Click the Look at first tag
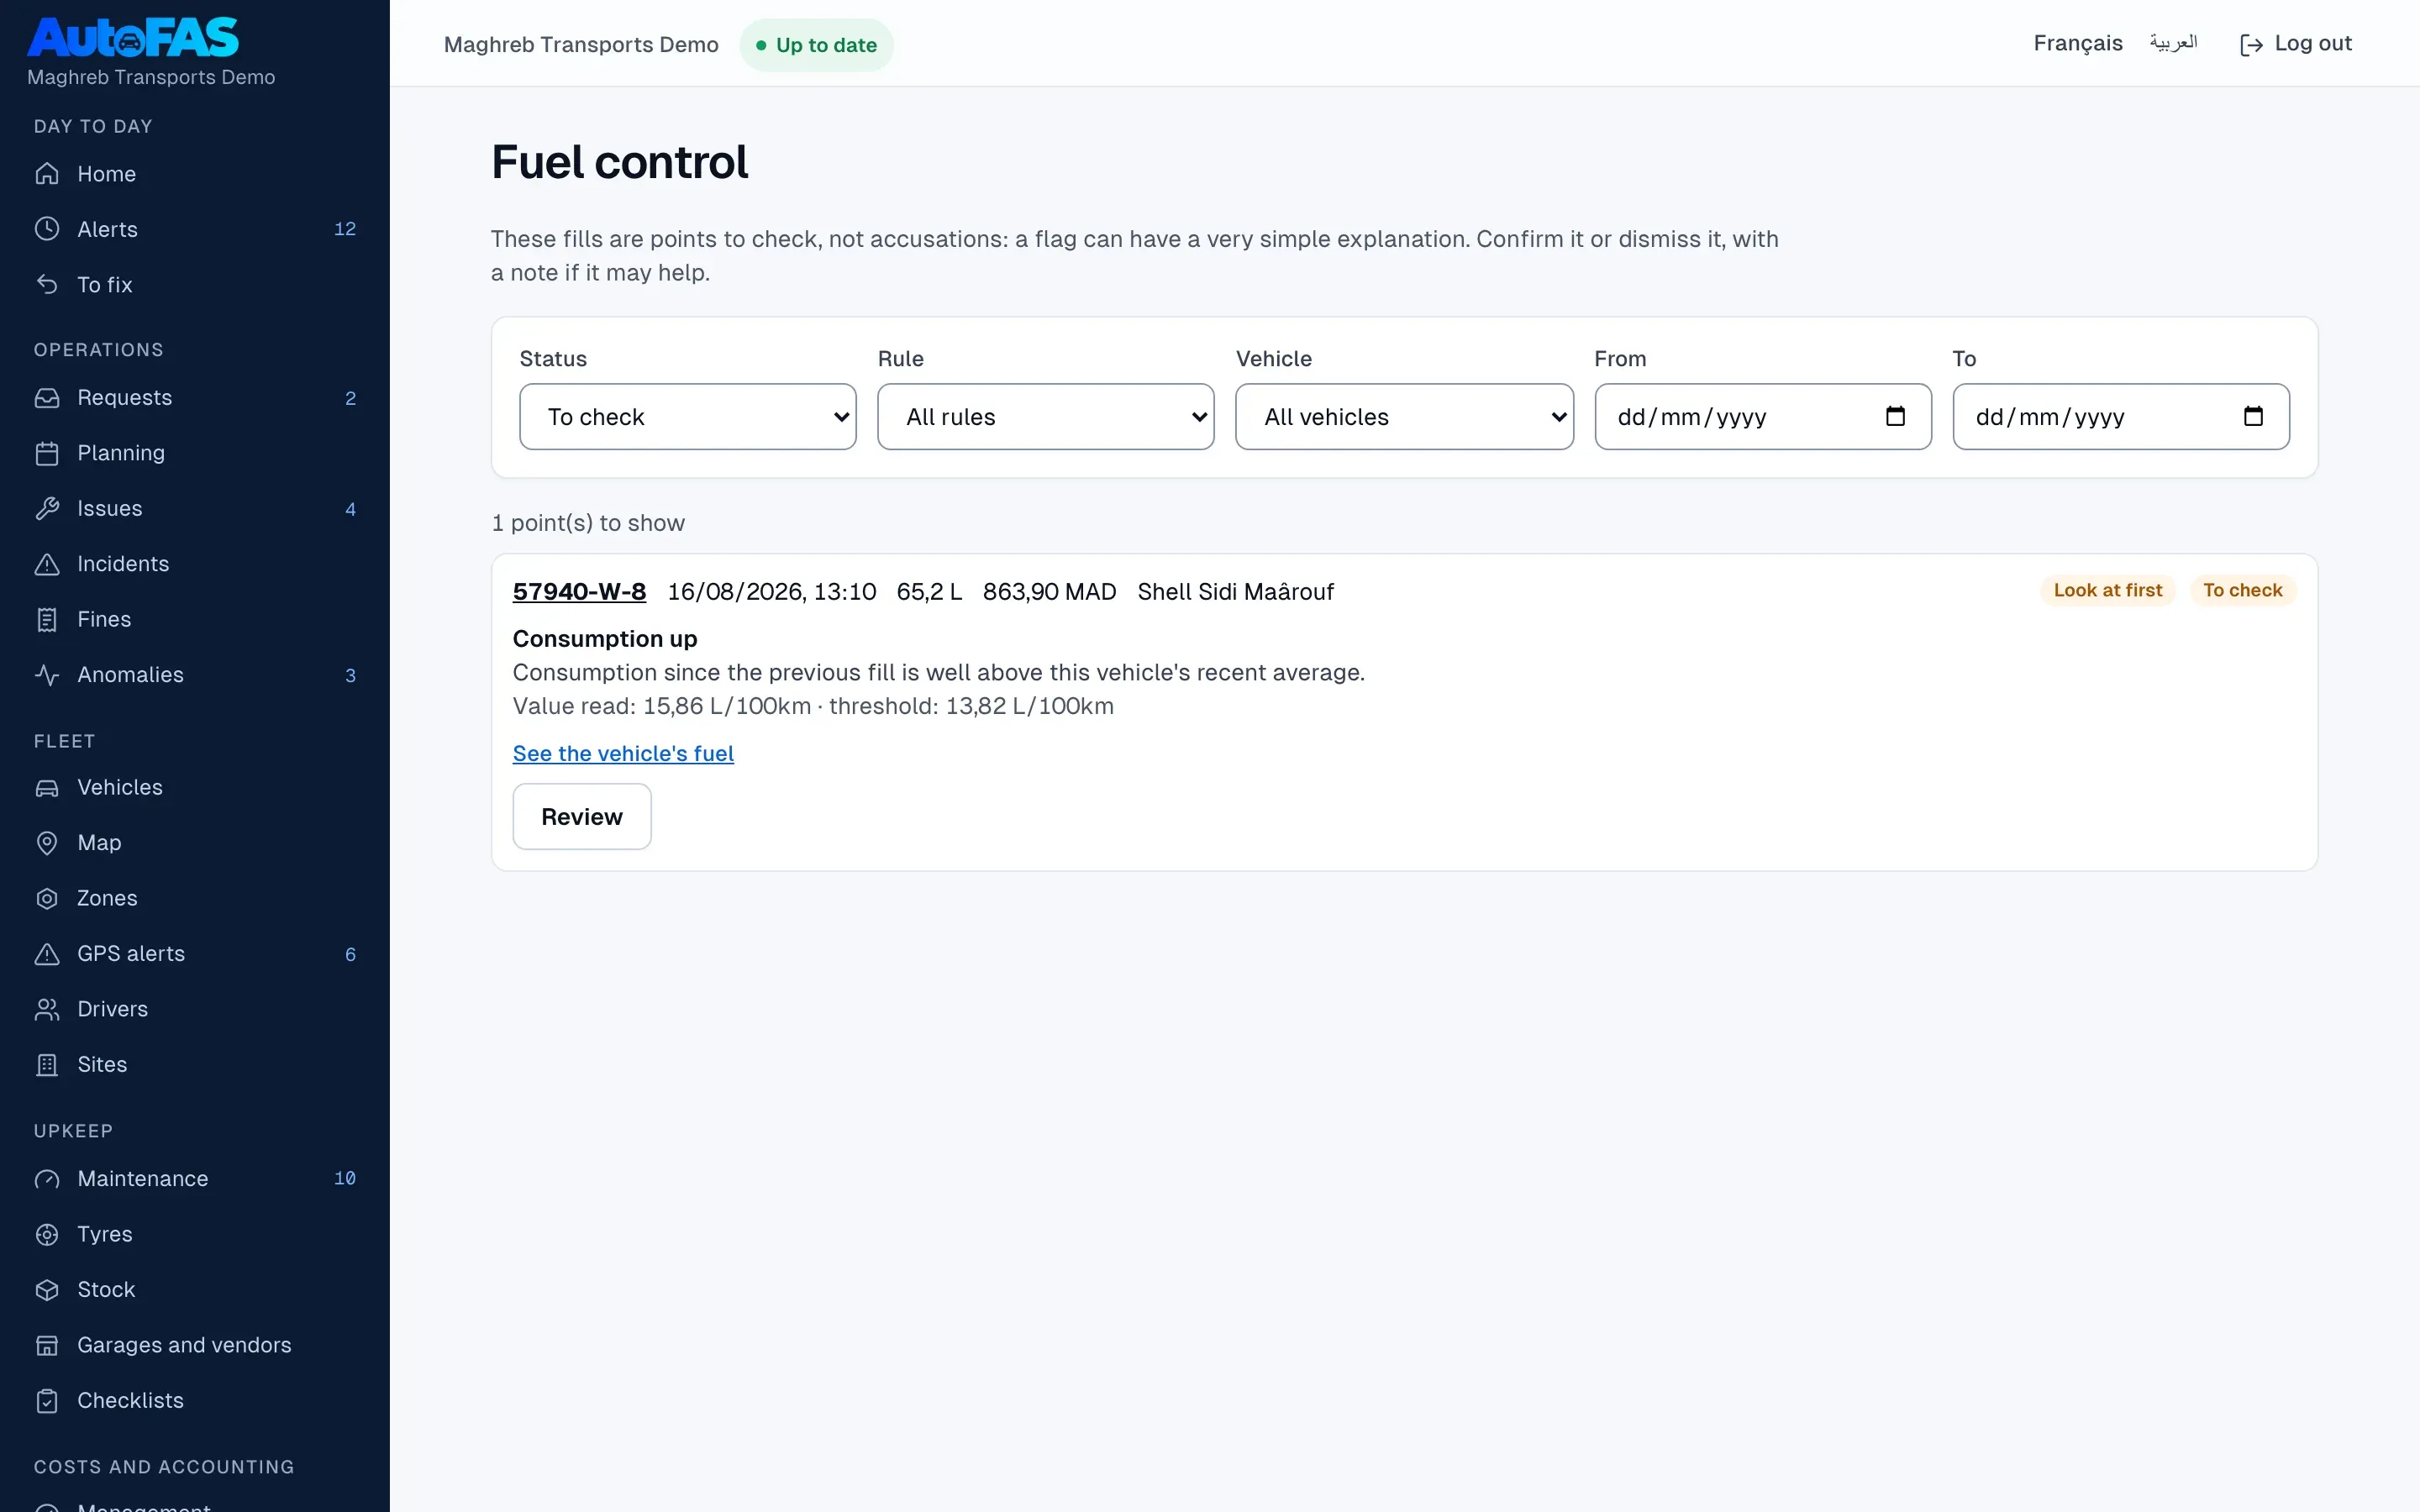The height and width of the screenshot is (1512, 2420). 2107,591
